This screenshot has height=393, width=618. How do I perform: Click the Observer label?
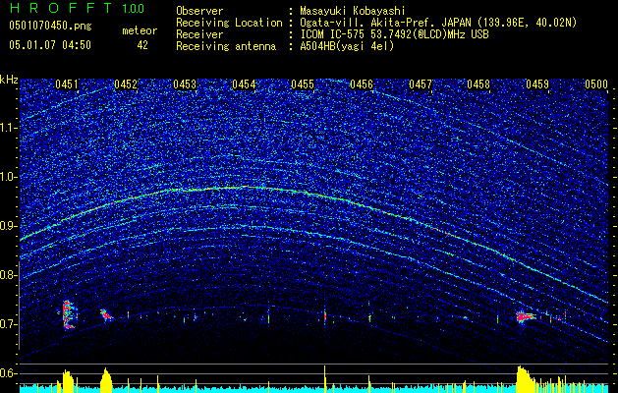click(199, 11)
